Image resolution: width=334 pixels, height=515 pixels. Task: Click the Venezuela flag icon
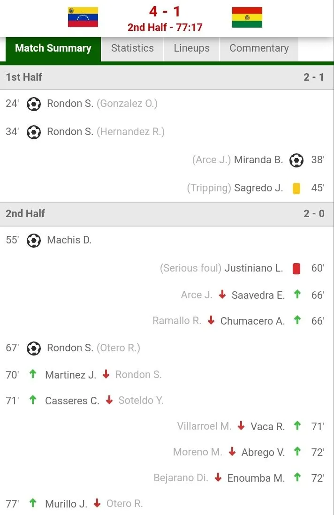pos(83,17)
